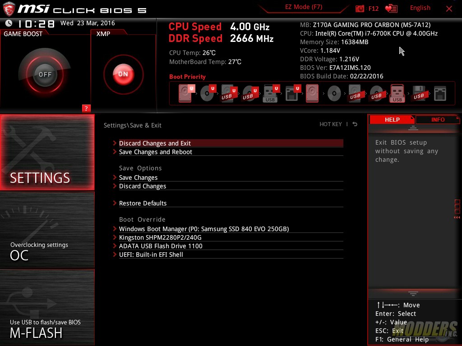Select Discard Changes and Exit
The height and width of the screenshot is (346, 462).
[231, 143]
